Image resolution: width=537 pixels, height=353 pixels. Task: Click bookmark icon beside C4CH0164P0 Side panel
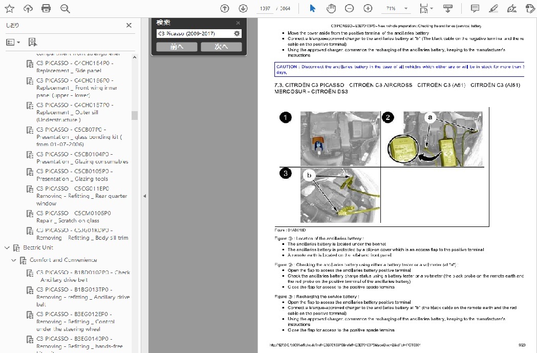click(x=30, y=64)
